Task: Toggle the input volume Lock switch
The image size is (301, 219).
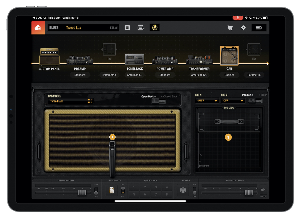Action: (x=96, y=190)
